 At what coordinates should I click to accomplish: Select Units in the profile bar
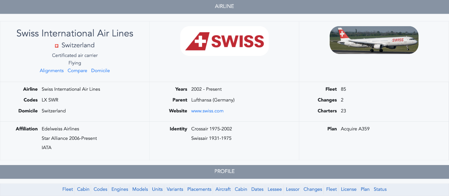tap(157, 189)
